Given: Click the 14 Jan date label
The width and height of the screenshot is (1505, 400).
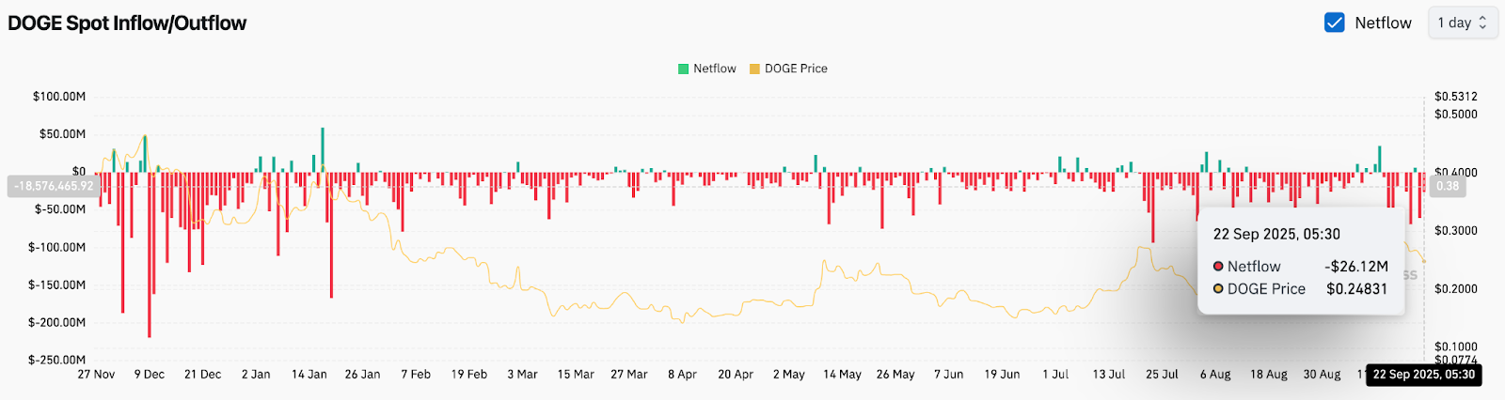Looking at the screenshot, I should (x=309, y=375).
